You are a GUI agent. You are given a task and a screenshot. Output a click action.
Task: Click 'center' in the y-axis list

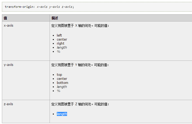click(x=62, y=79)
